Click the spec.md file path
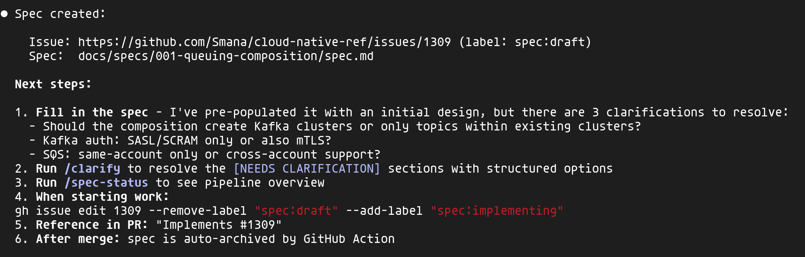 [x=226, y=56]
